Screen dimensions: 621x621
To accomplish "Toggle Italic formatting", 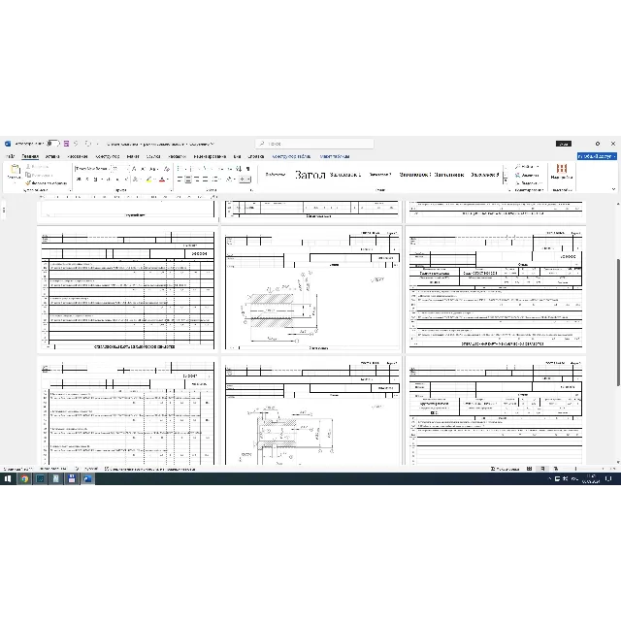I will click(87, 180).
